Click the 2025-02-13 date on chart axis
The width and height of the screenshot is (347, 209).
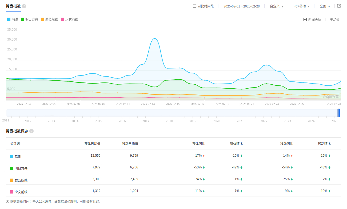coord(148,104)
